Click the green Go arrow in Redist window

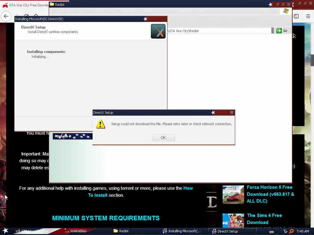point(279,31)
